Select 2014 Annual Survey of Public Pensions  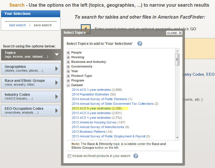(99, 99)
